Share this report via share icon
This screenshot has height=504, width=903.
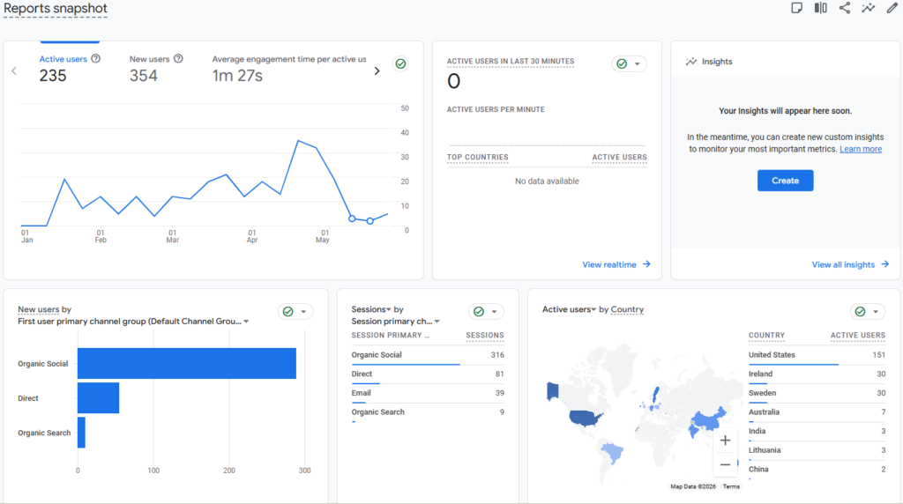(x=844, y=8)
